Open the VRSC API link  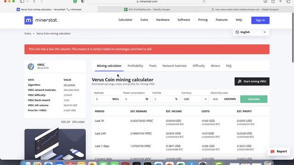65,121
